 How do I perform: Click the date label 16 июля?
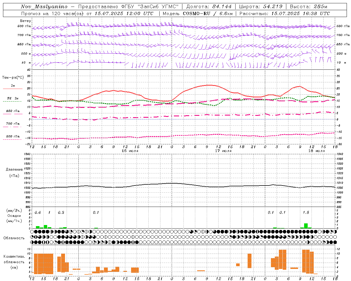(130, 151)
